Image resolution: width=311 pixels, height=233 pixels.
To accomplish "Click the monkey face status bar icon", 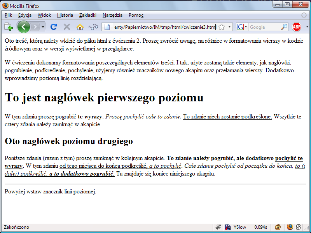I will point(278,227).
